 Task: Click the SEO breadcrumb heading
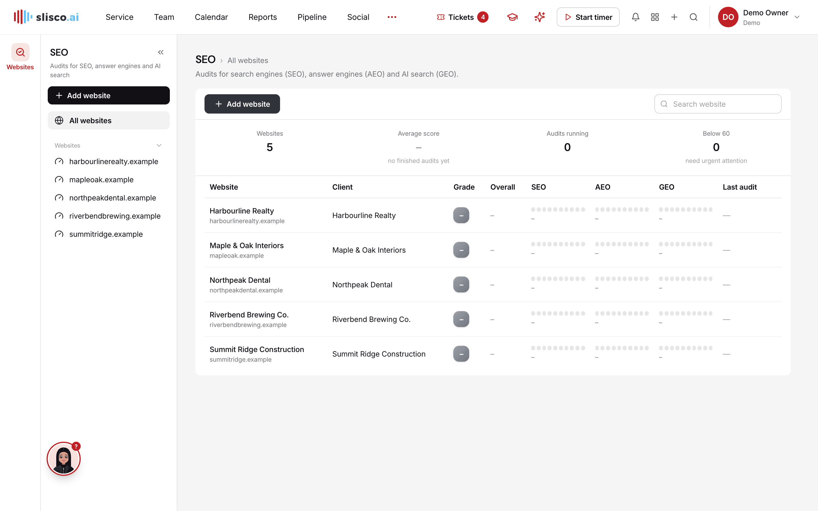(206, 60)
